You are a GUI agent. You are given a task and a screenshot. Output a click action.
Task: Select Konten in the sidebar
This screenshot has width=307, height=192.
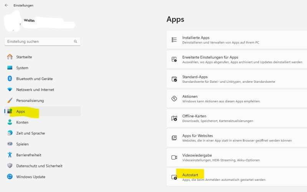(22, 122)
